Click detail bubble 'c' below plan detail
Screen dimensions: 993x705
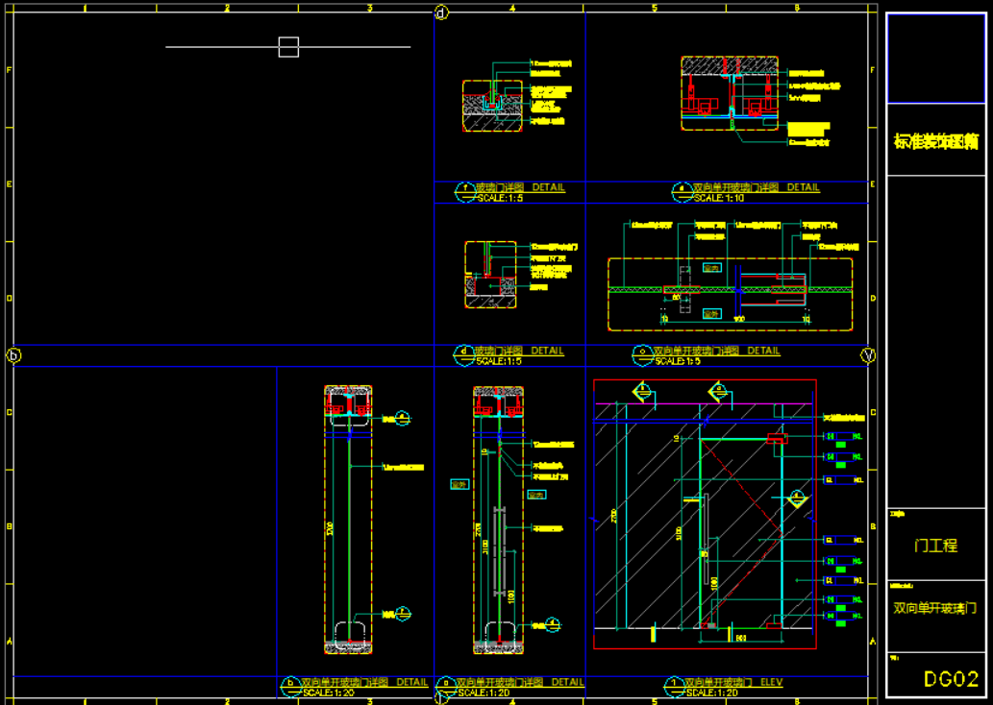tap(642, 355)
